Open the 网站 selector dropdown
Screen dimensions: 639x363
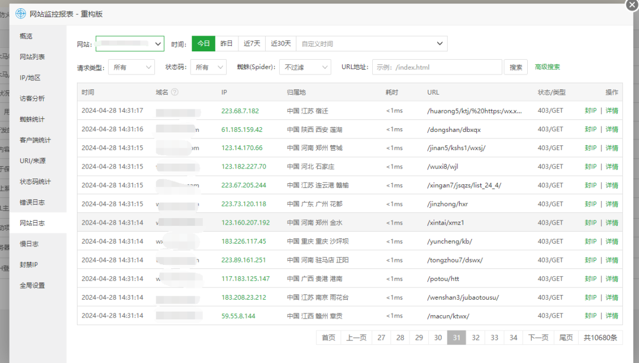130,44
